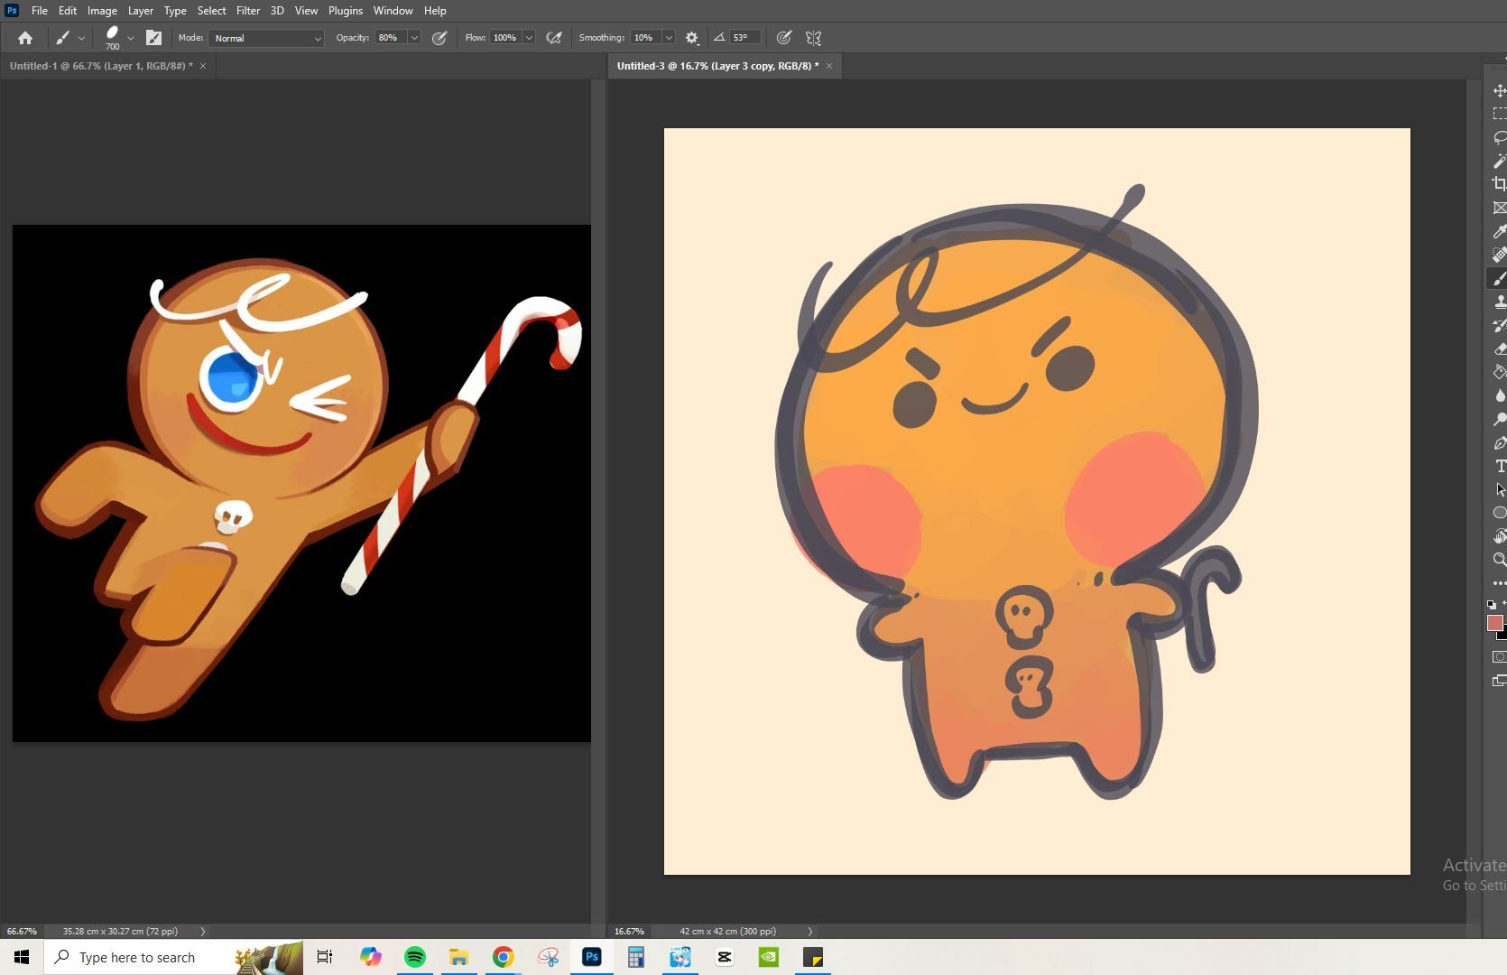The width and height of the screenshot is (1507, 975).
Task: Select the Magic Wand tool
Action: coord(1499,161)
